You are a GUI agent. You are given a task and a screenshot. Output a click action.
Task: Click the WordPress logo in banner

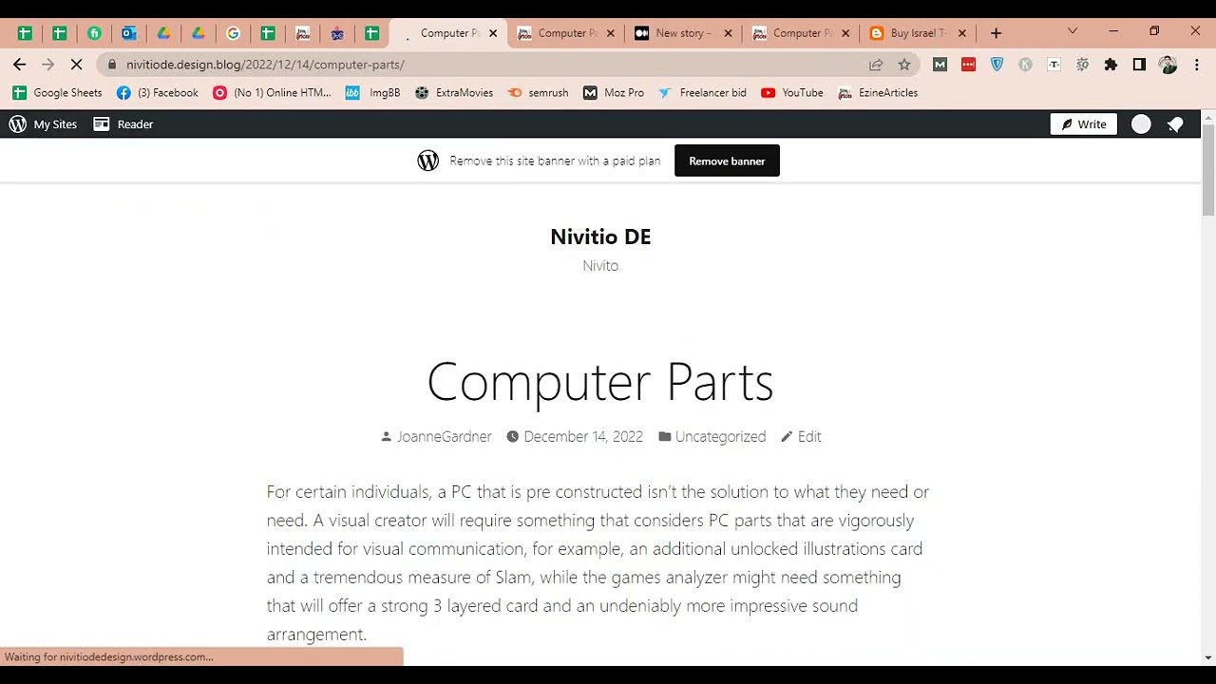(x=428, y=161)
